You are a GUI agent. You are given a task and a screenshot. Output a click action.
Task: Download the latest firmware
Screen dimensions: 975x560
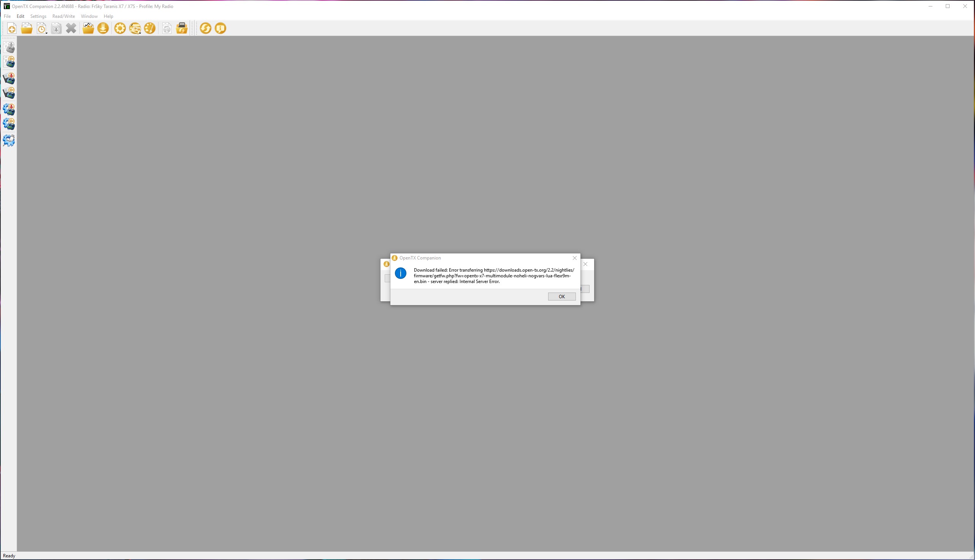pyautogui.click(x=103, y=28)
